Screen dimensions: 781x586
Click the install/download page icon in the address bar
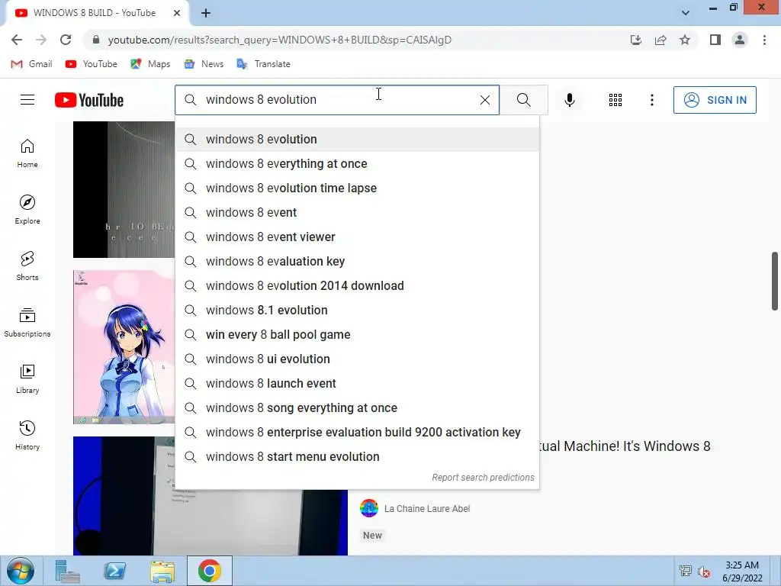pyautogui.click(x=636, y=40)
